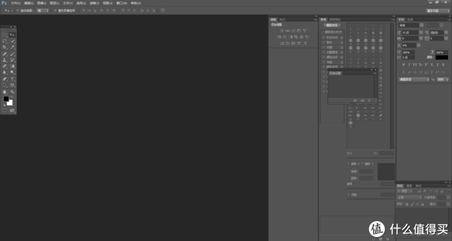Click the trash icon in History panel
452x241 pixels.
370,101
